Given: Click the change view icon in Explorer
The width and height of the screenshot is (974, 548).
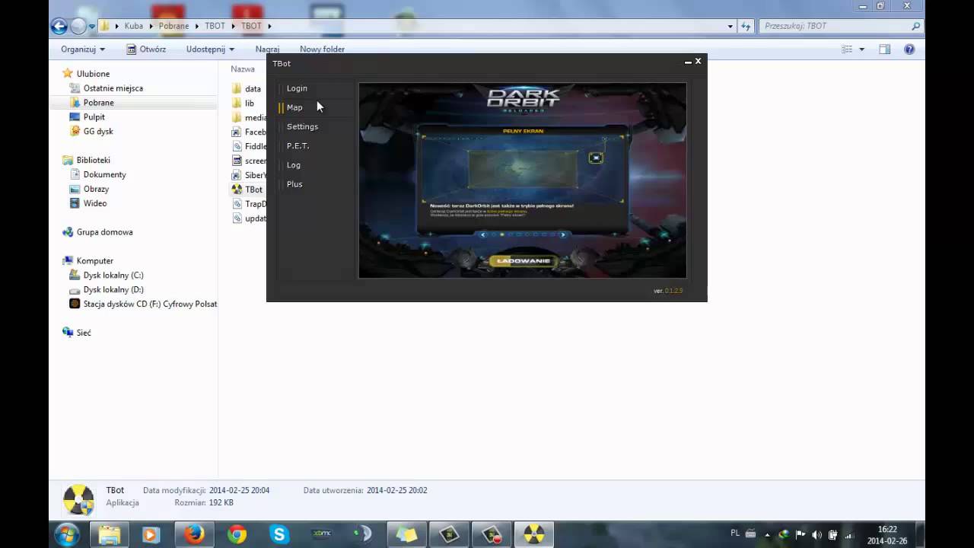Looking at the screenshot, I should (x=847, y=49).
